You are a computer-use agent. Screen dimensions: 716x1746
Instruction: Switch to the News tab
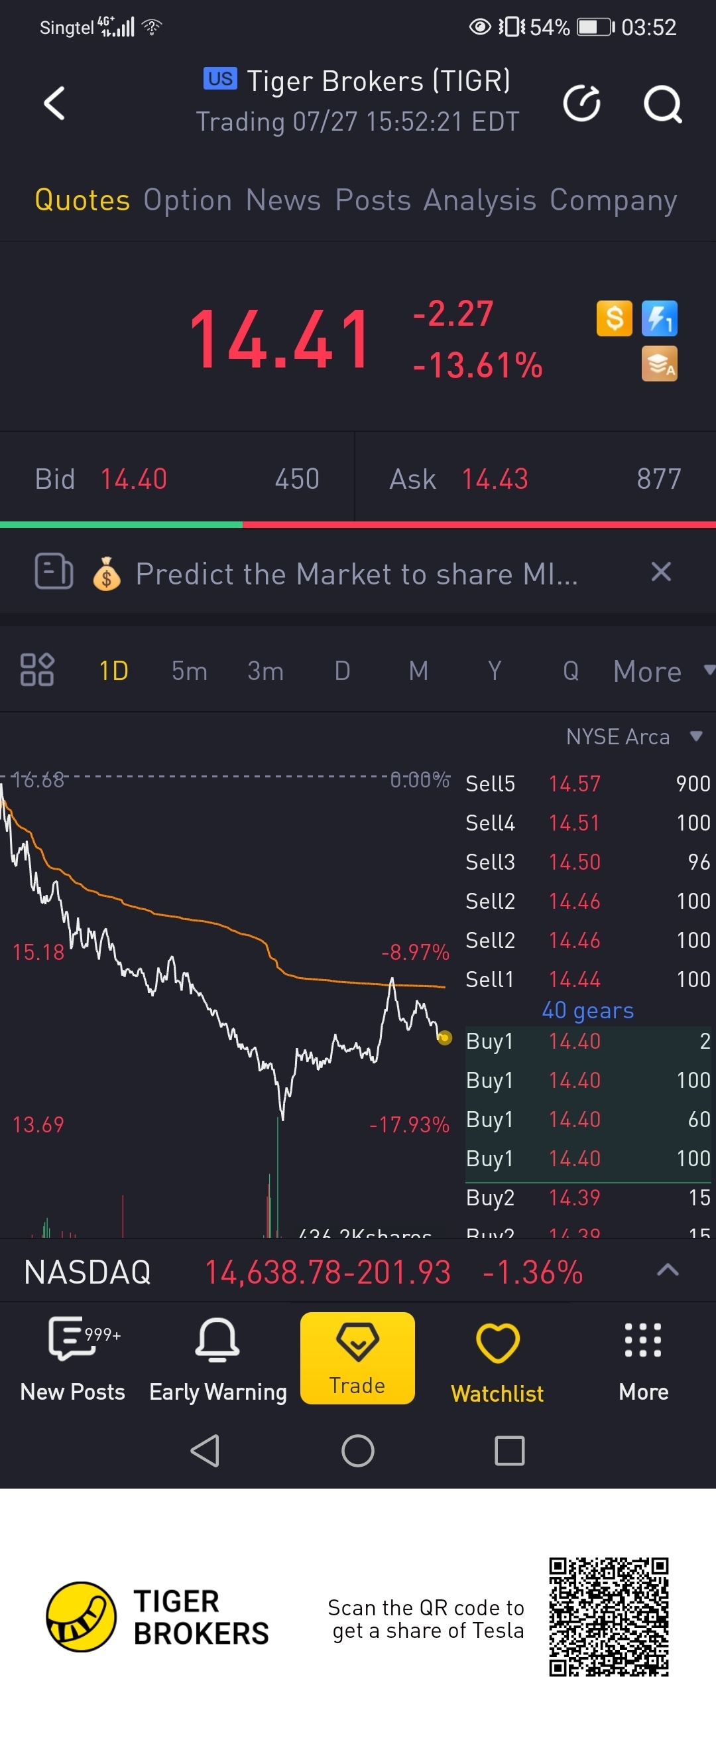[x=283, y=200]
